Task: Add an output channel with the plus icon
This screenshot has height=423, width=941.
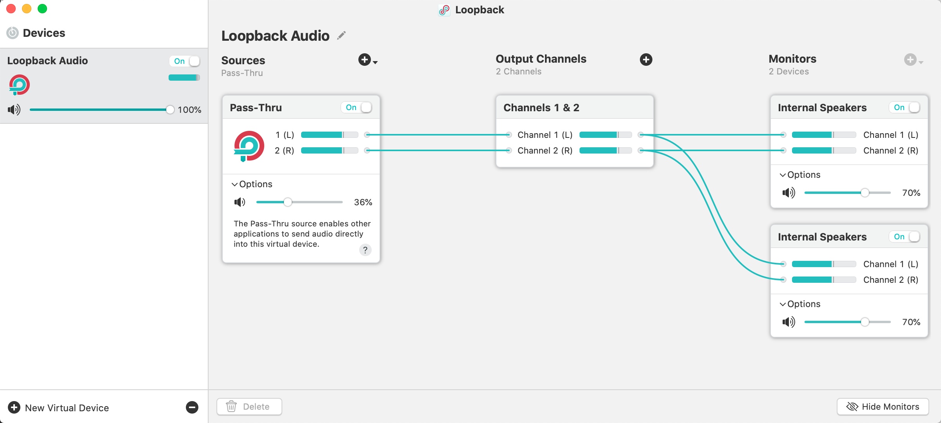Action: (x=646, y=60)
